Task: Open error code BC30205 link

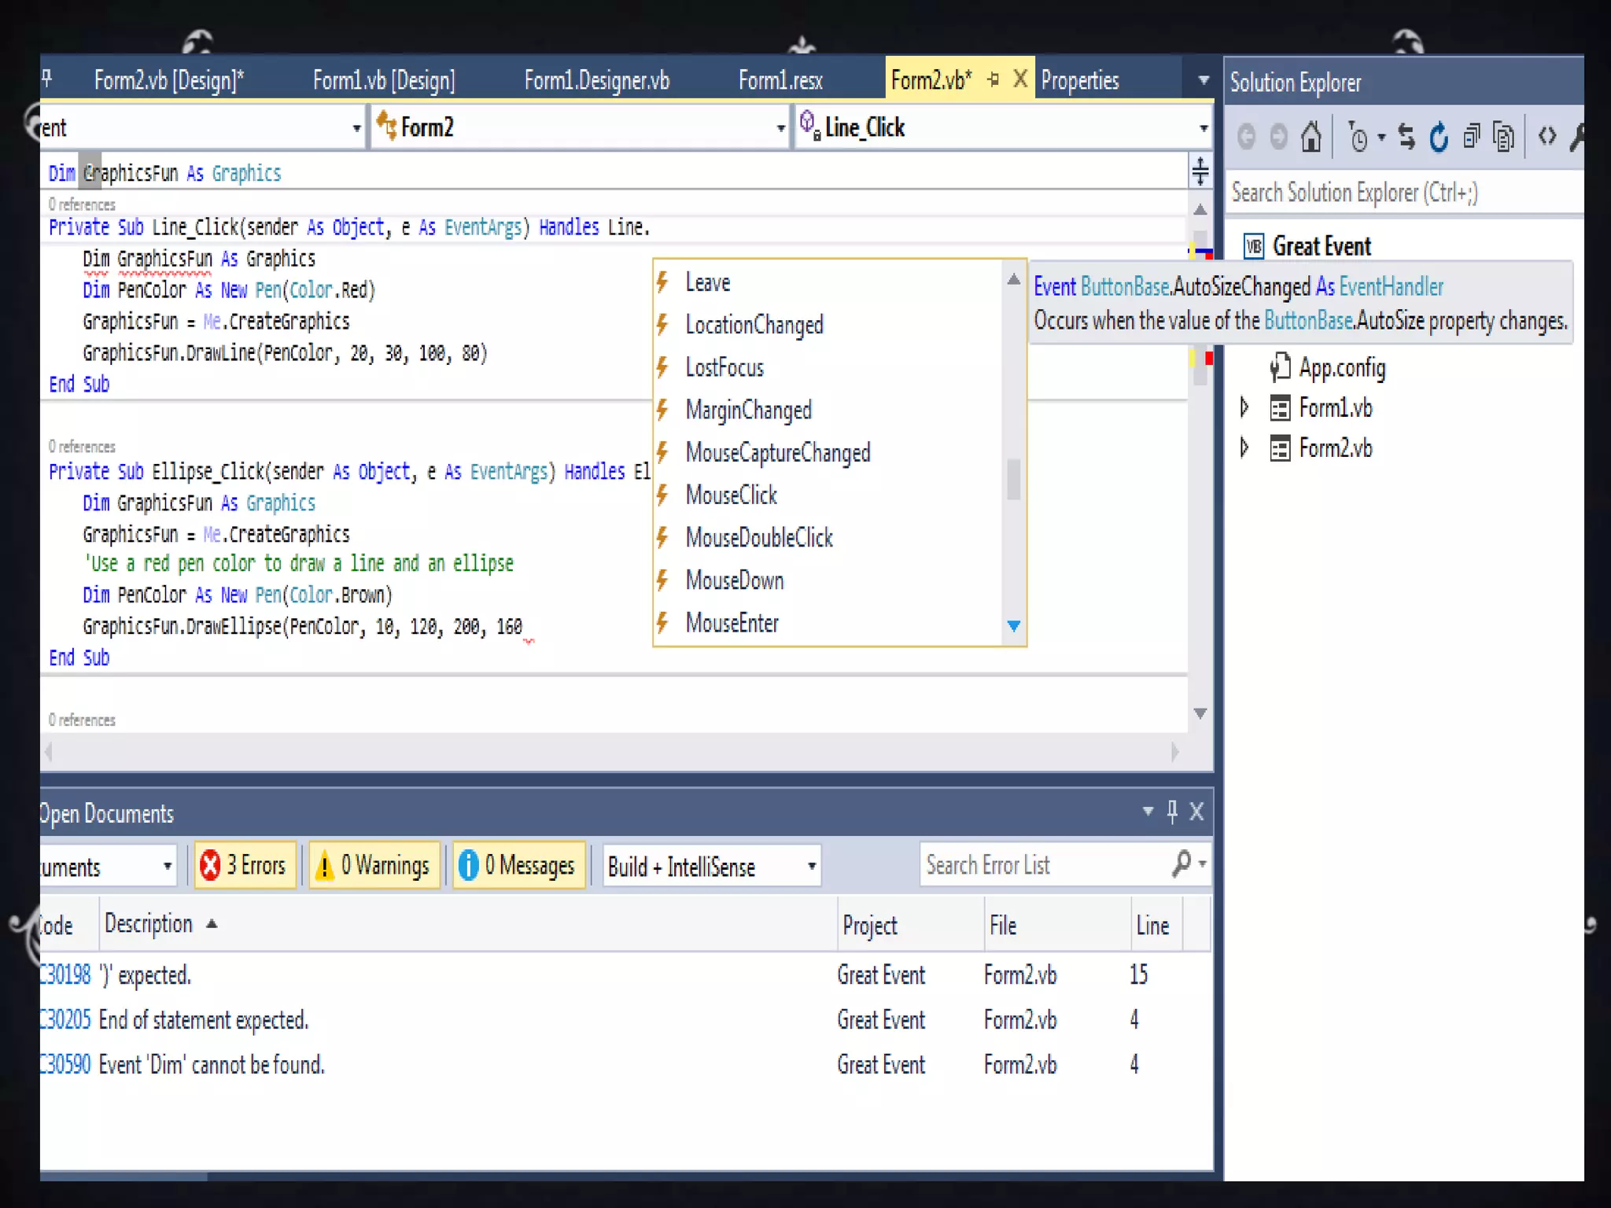Action: click(66, 1019)
